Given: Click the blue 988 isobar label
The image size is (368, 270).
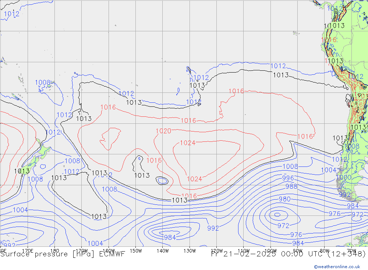Looking at the screenshot, I should [291, 186].
